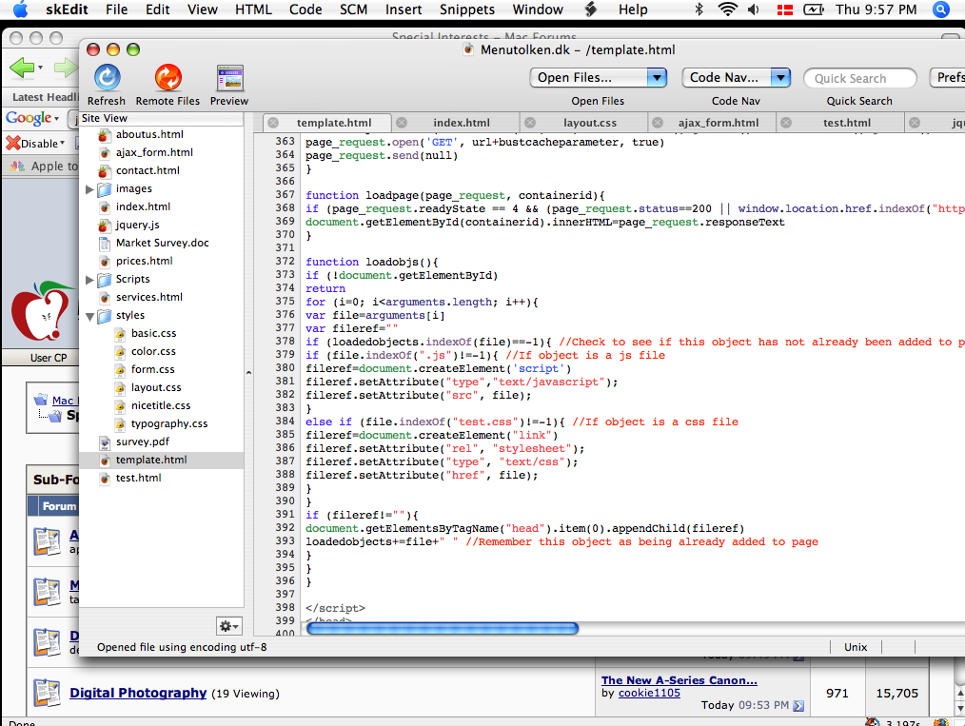Click the Wi-Fi status icon in the menu bar
This screenshot has width=965, height=726.
pyautogui.click(x=727, y=10)
